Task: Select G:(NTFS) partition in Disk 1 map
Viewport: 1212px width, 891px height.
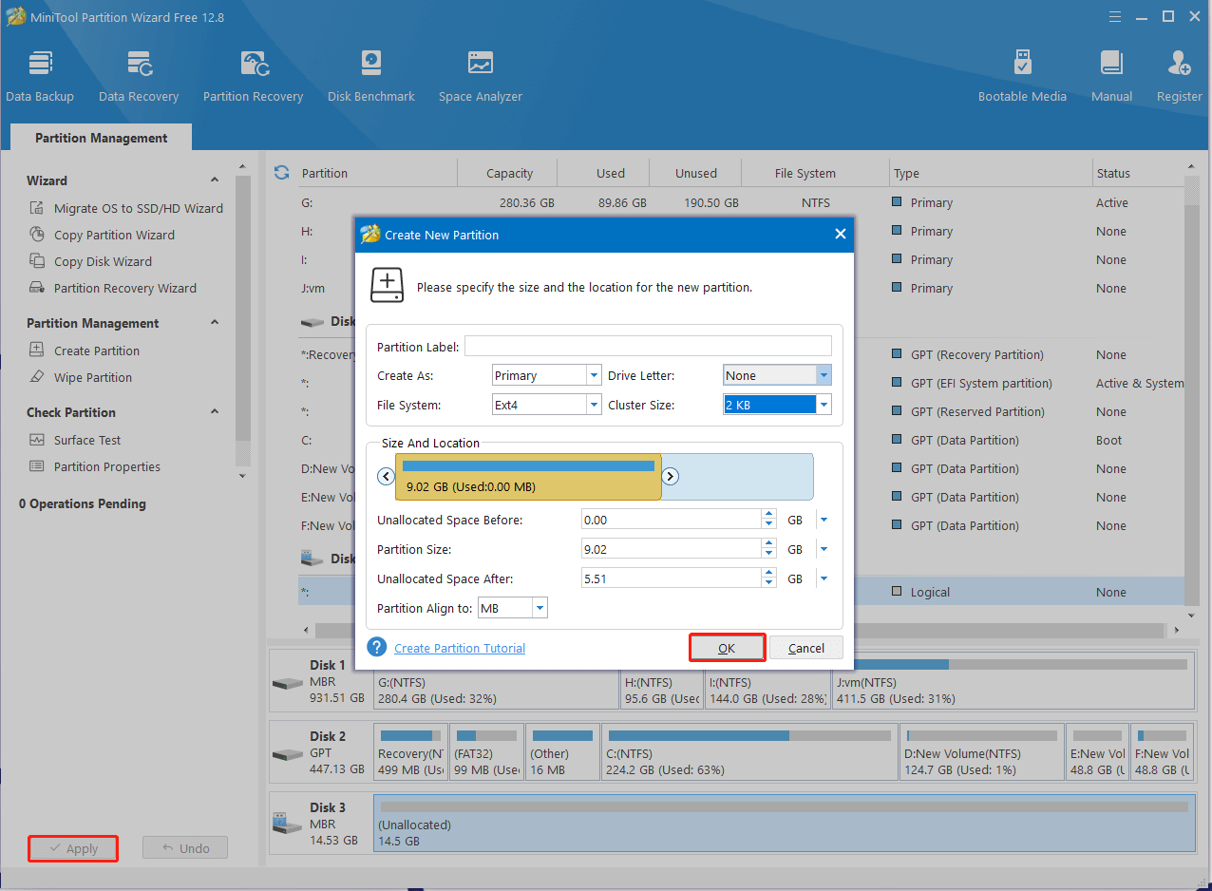Action: pos(496,680)
